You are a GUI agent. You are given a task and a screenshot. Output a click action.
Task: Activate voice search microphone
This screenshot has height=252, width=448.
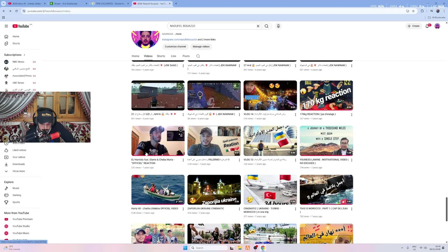(x=278, y=26)
